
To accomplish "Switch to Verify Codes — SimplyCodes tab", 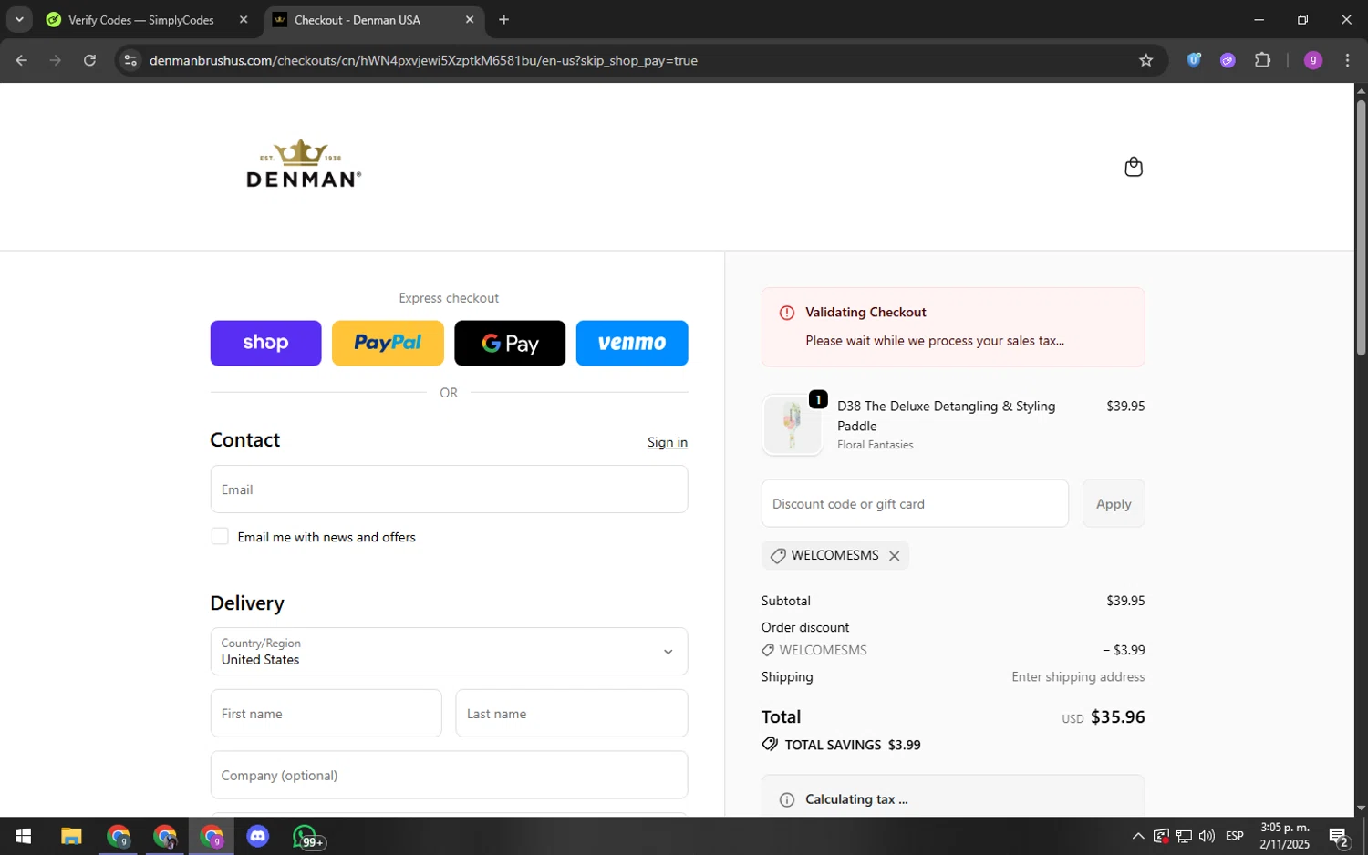I will coord(141,20).
